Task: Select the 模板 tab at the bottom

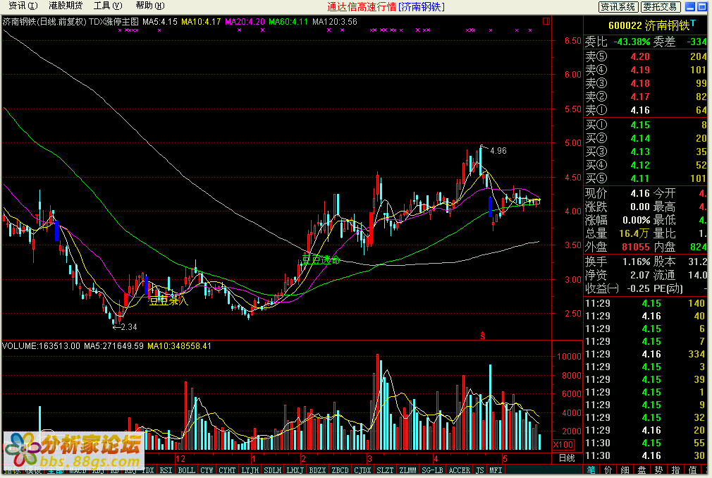Action: click(33, 470)
